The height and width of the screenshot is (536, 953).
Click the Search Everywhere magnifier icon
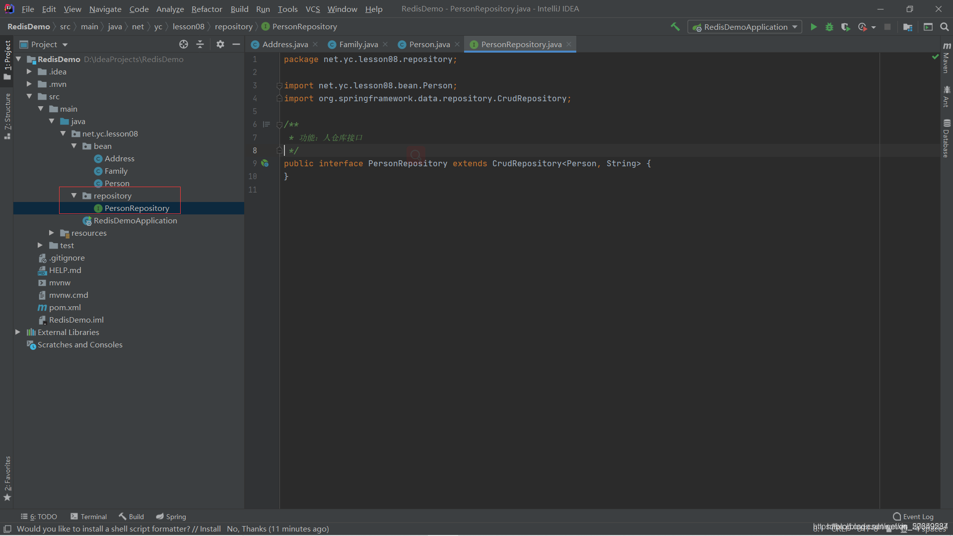944,27
